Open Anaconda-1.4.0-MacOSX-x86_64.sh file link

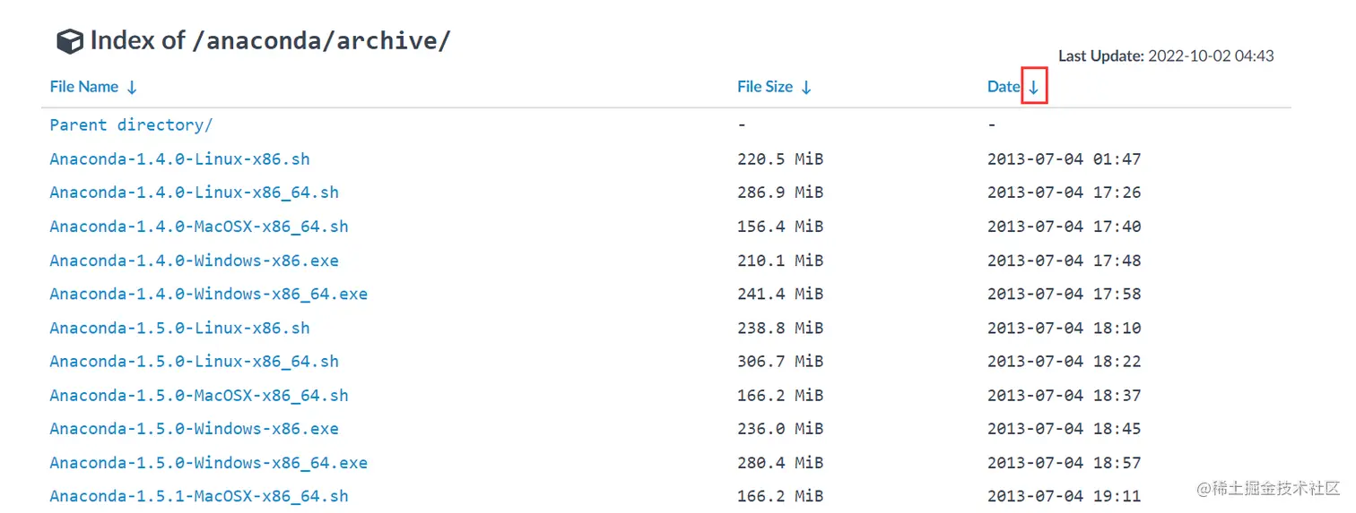(199, 227)
